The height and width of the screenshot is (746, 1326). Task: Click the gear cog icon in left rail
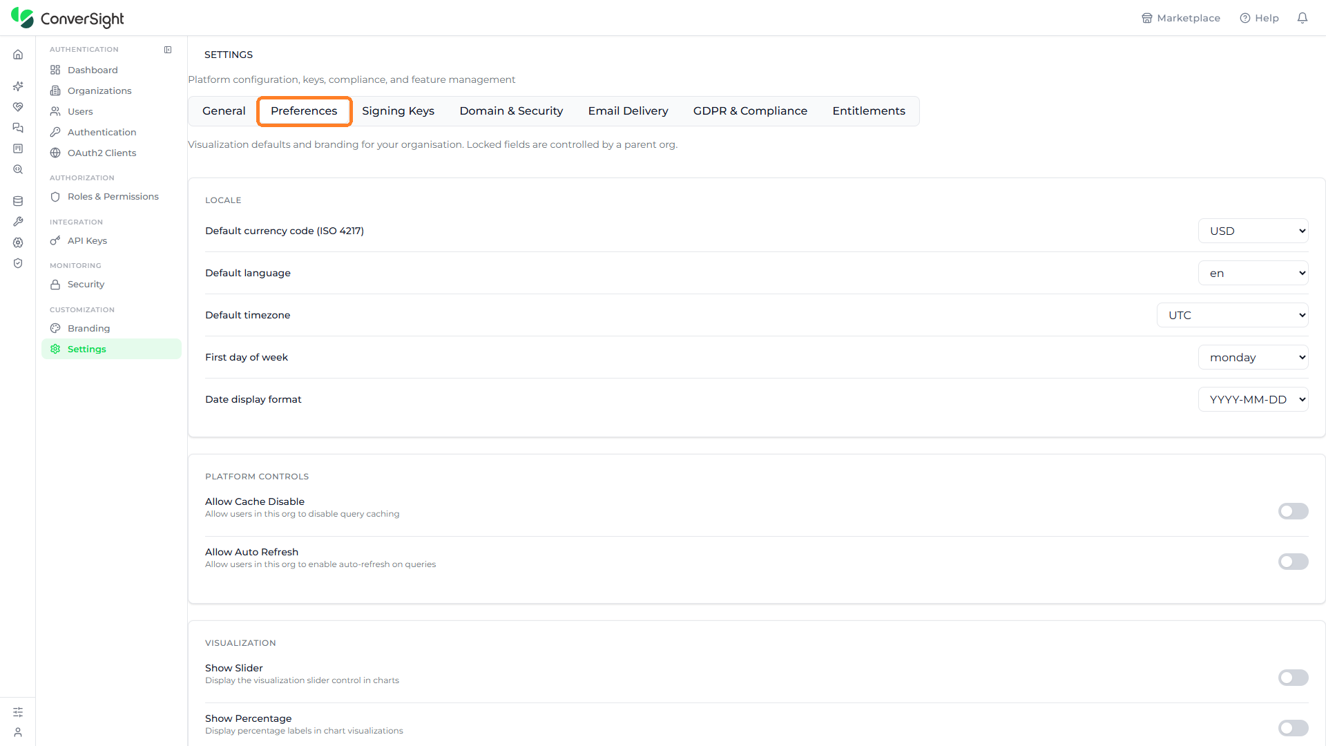18,242
